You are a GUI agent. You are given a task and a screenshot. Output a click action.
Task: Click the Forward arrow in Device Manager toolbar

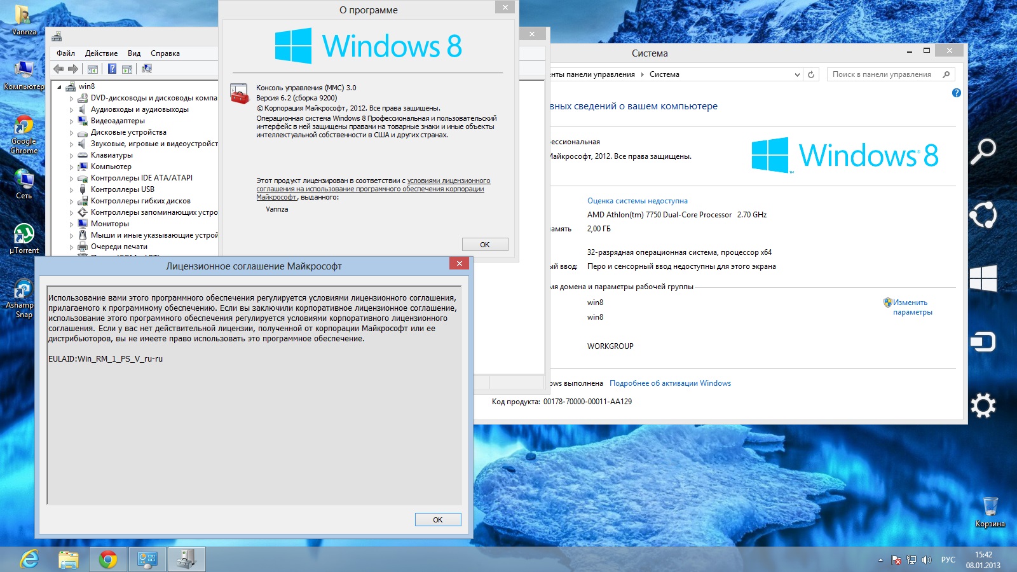[x=73, y=69]
